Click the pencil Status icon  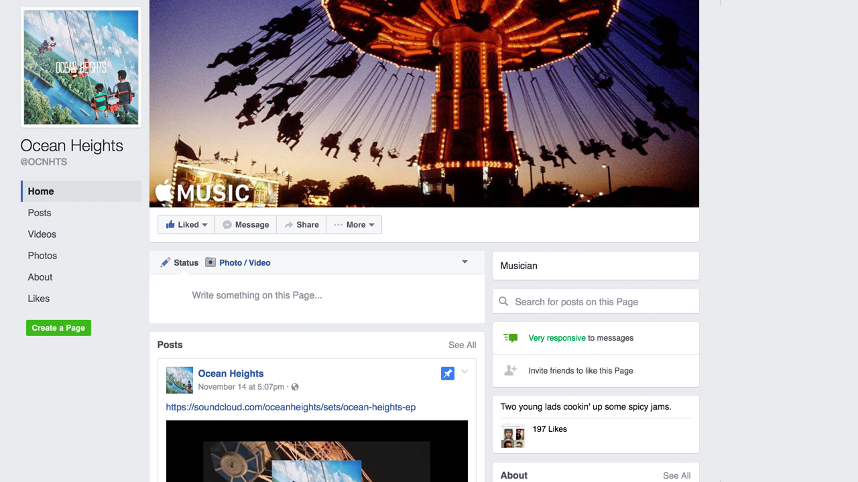166,262
